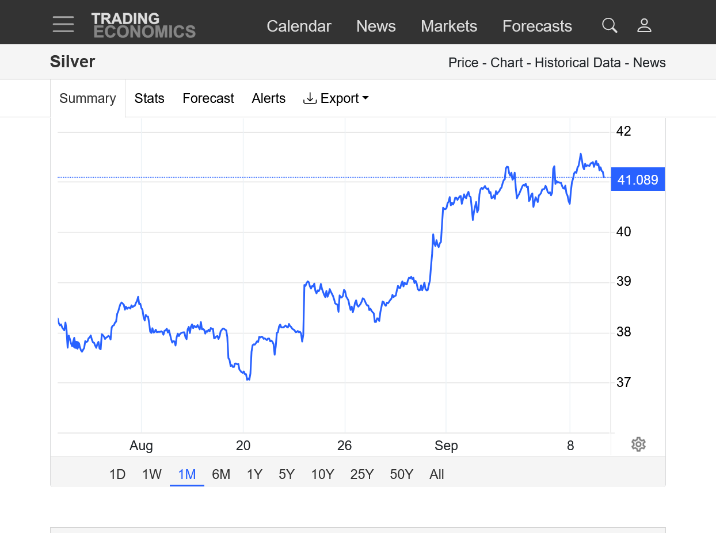Open News in the top navigation
The width and height of the screenshot is (716, 533).
point(376,26)
